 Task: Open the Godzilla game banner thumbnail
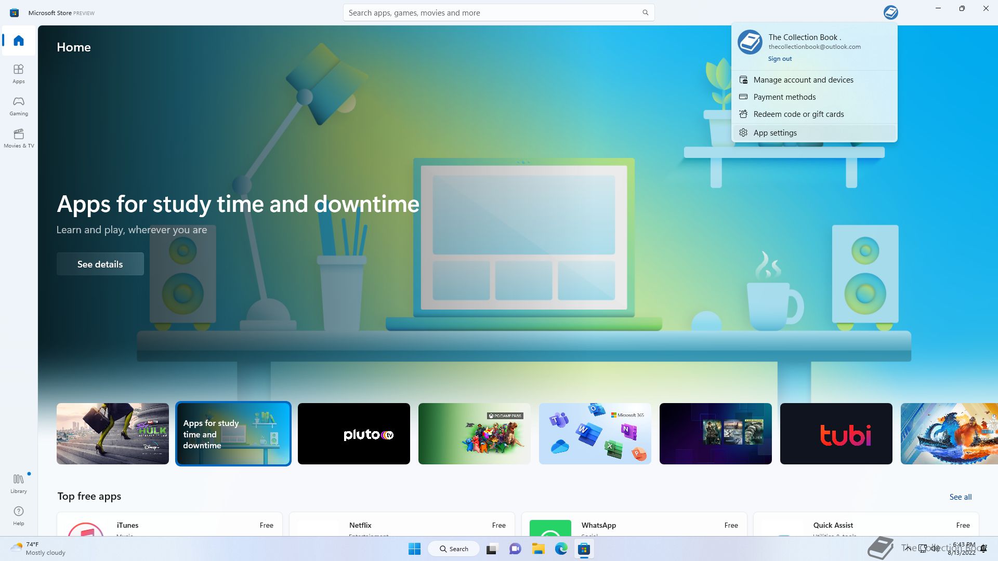[949, 434]
